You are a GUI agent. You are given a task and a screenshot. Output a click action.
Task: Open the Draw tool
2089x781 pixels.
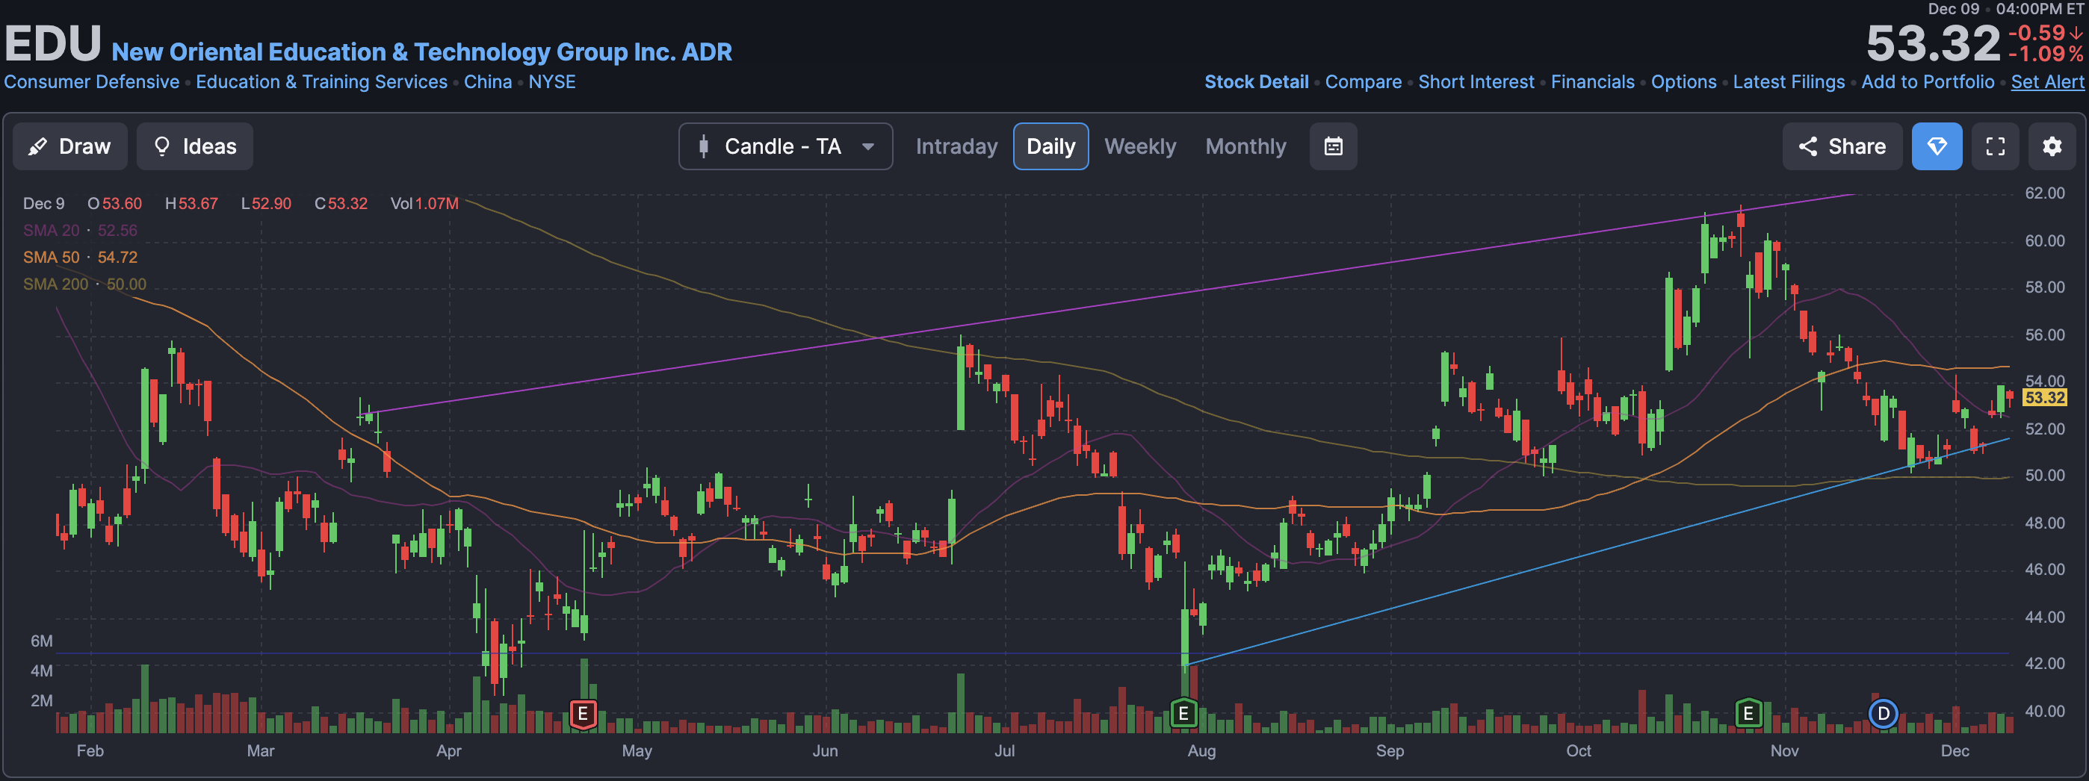click(69, 146)
